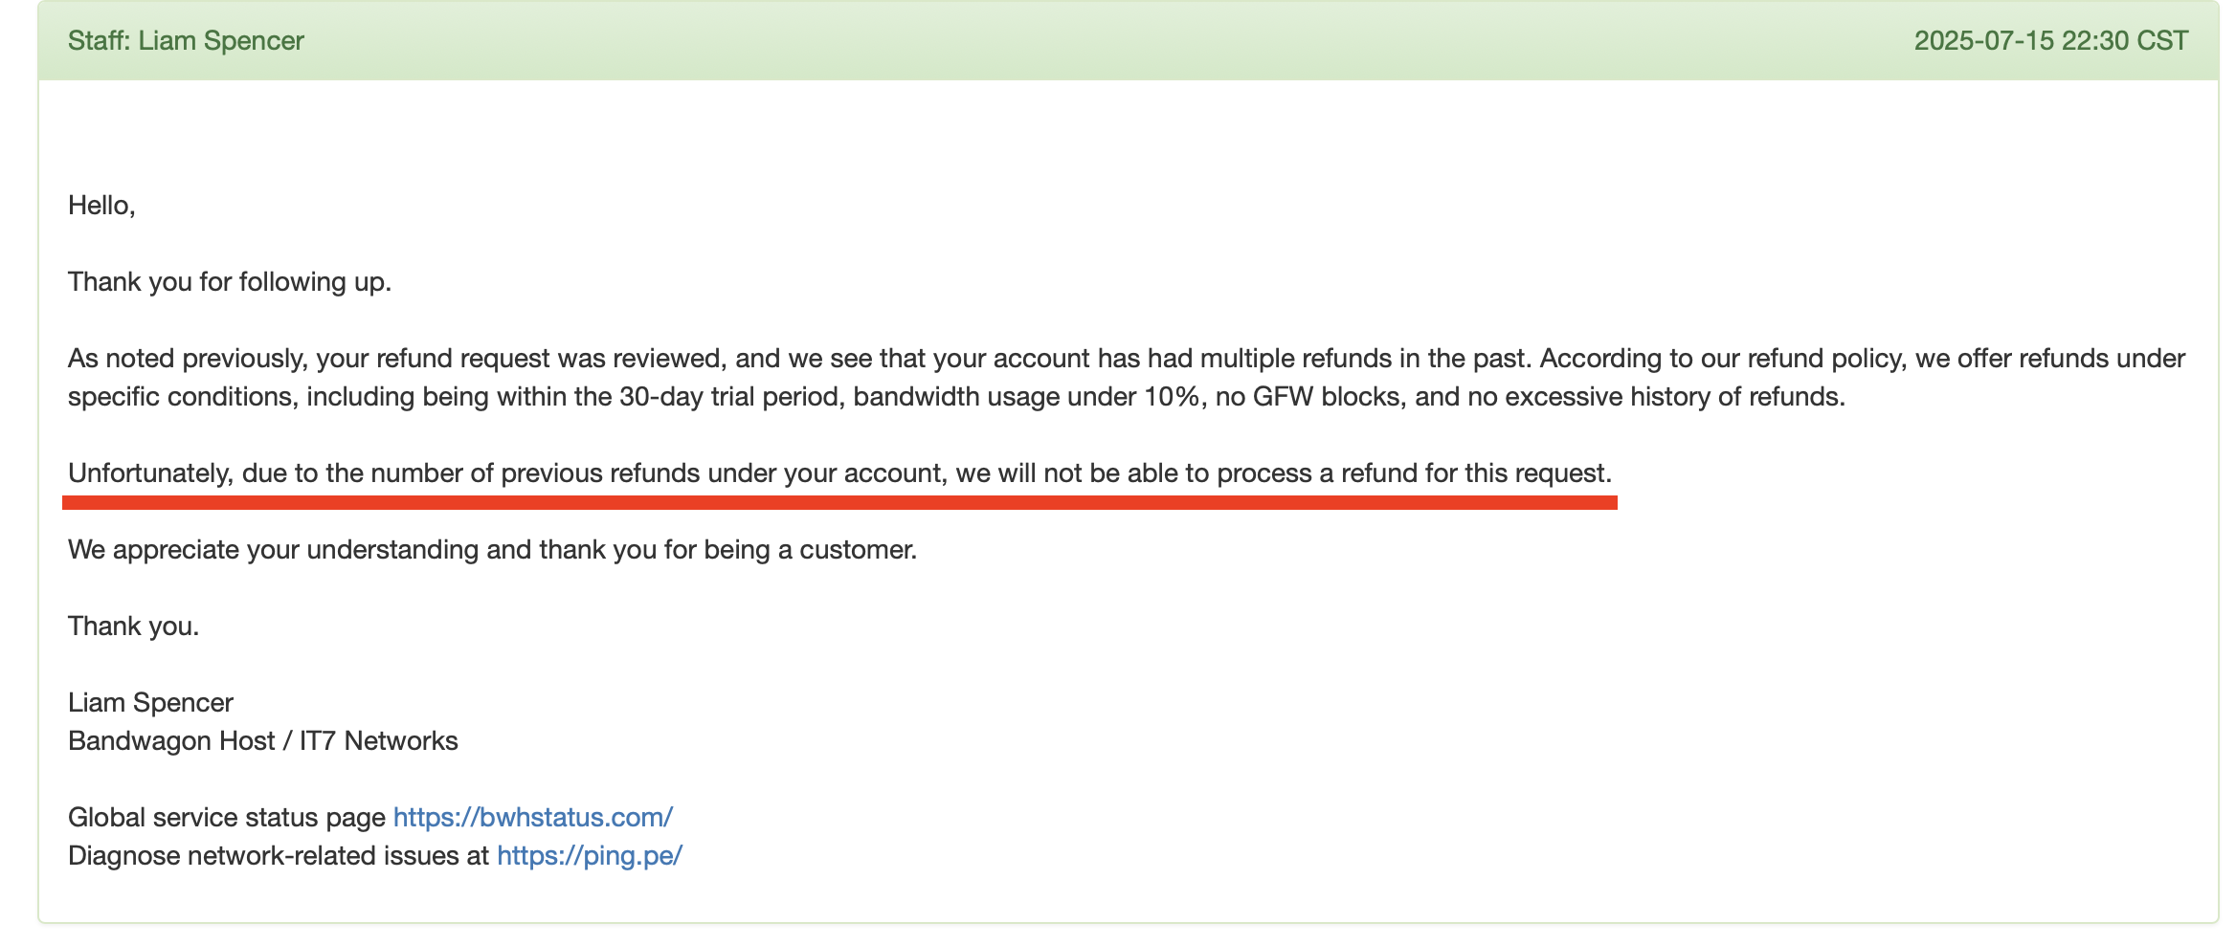
Task: Click the "Staff: Liam Spencer" header label
Action: (186, 40)
